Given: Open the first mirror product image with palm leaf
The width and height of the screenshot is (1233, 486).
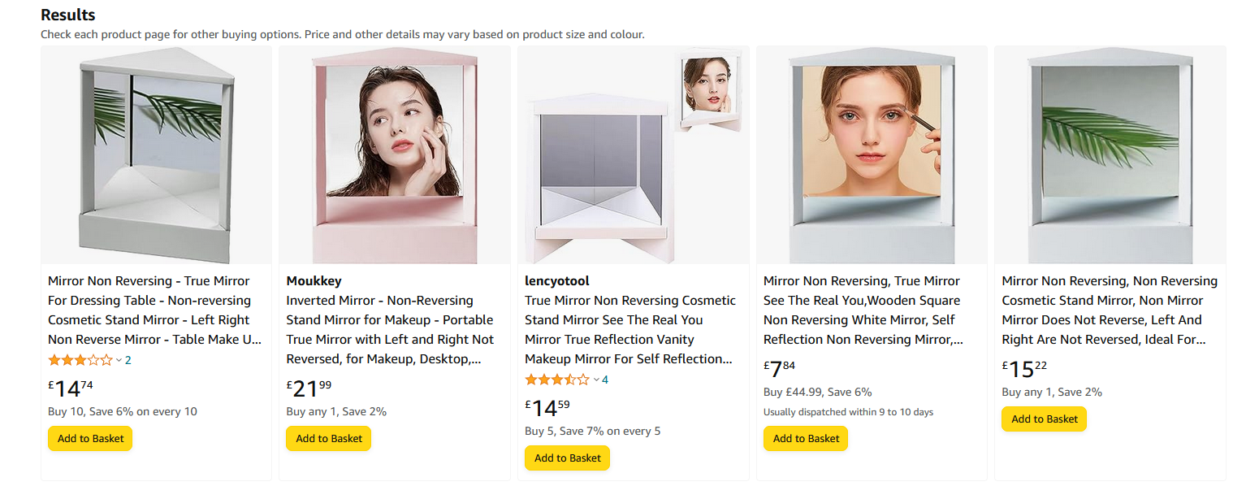Looking at the screenshot, I should point(156,154).
